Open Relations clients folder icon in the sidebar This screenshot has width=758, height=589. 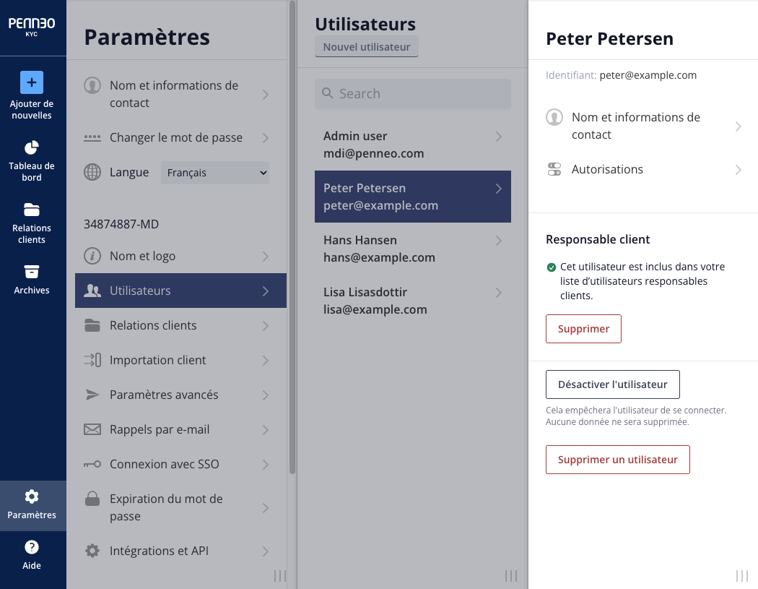coord(32,210)
